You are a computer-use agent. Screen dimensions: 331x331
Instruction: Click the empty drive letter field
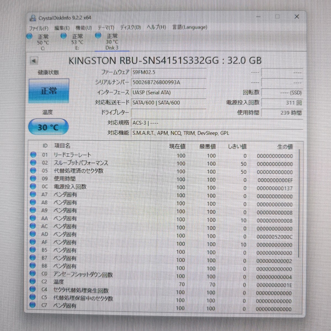[x=168, y=113]
